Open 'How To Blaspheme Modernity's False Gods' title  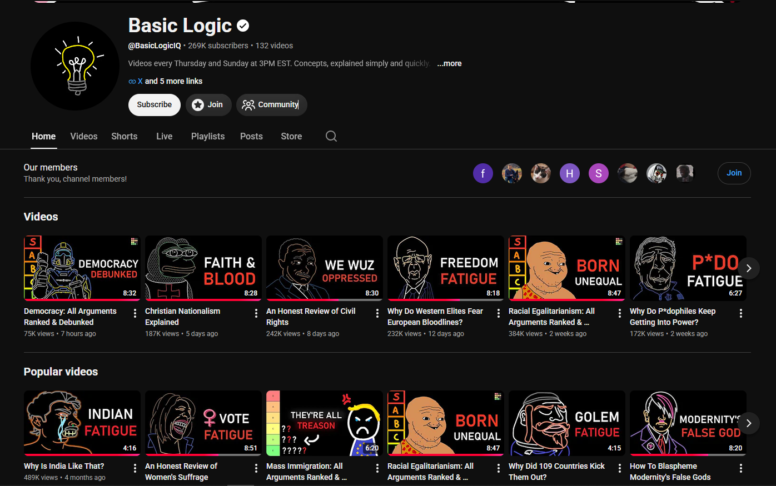(670, 472)
